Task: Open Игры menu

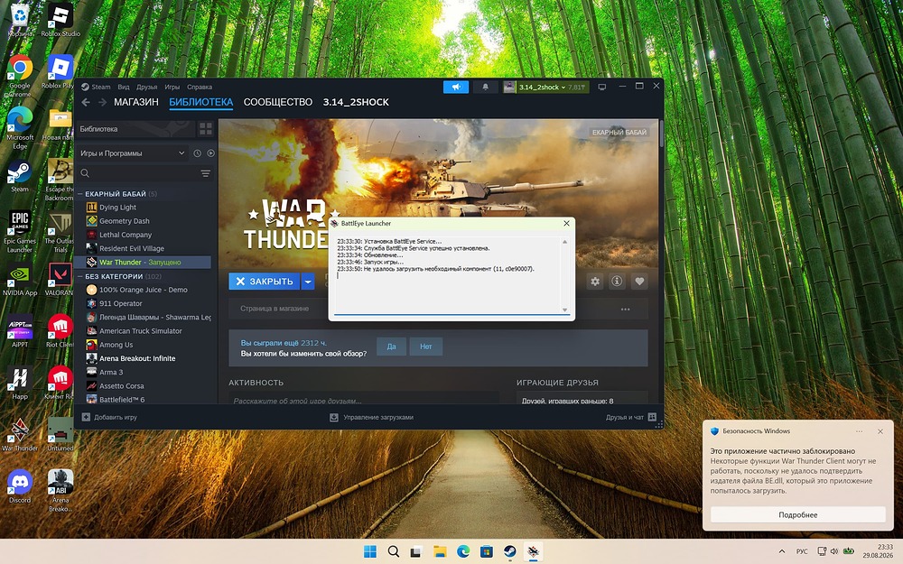Action: (172, 87)
